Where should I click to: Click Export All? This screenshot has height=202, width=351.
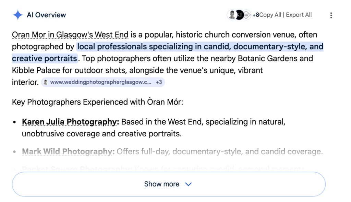pyautogui.click(x=299, y=15)
